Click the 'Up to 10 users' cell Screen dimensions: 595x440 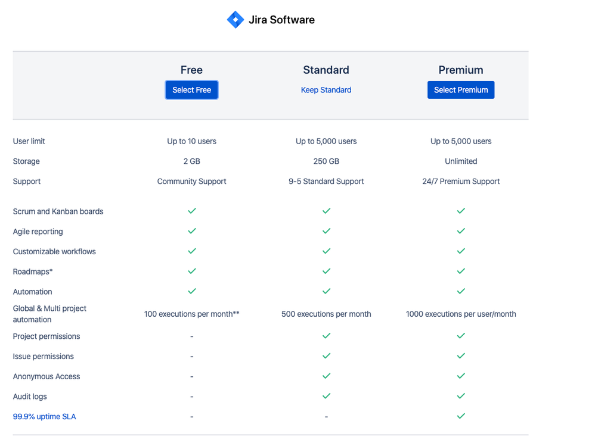(191, 141)
